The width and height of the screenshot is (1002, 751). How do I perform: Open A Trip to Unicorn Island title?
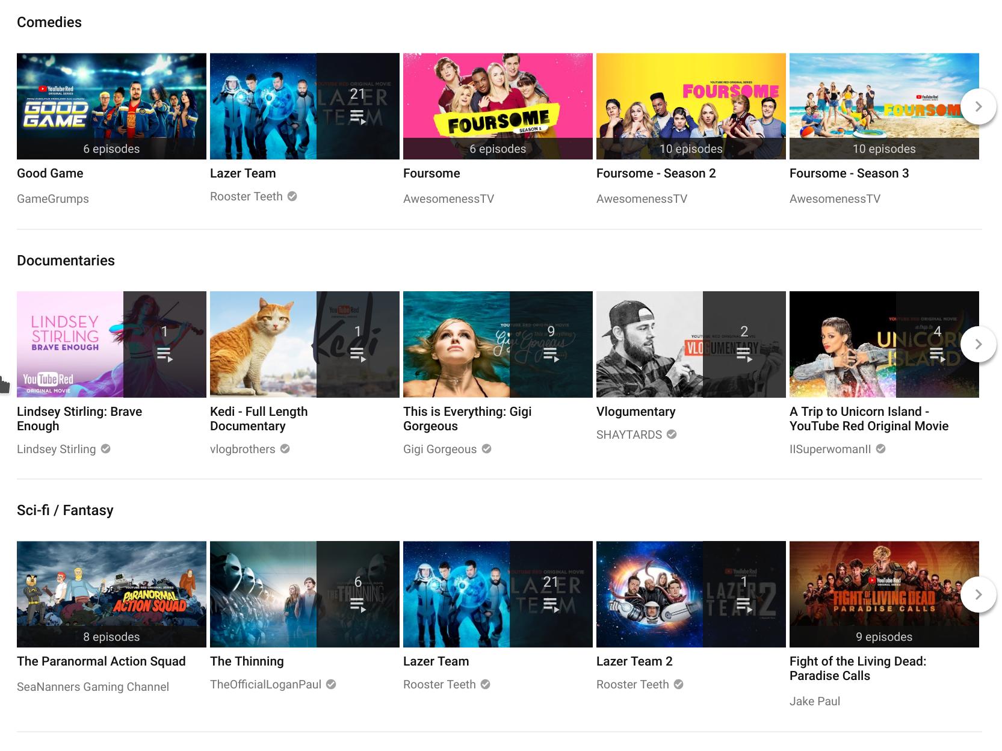(x=869, y=419)
